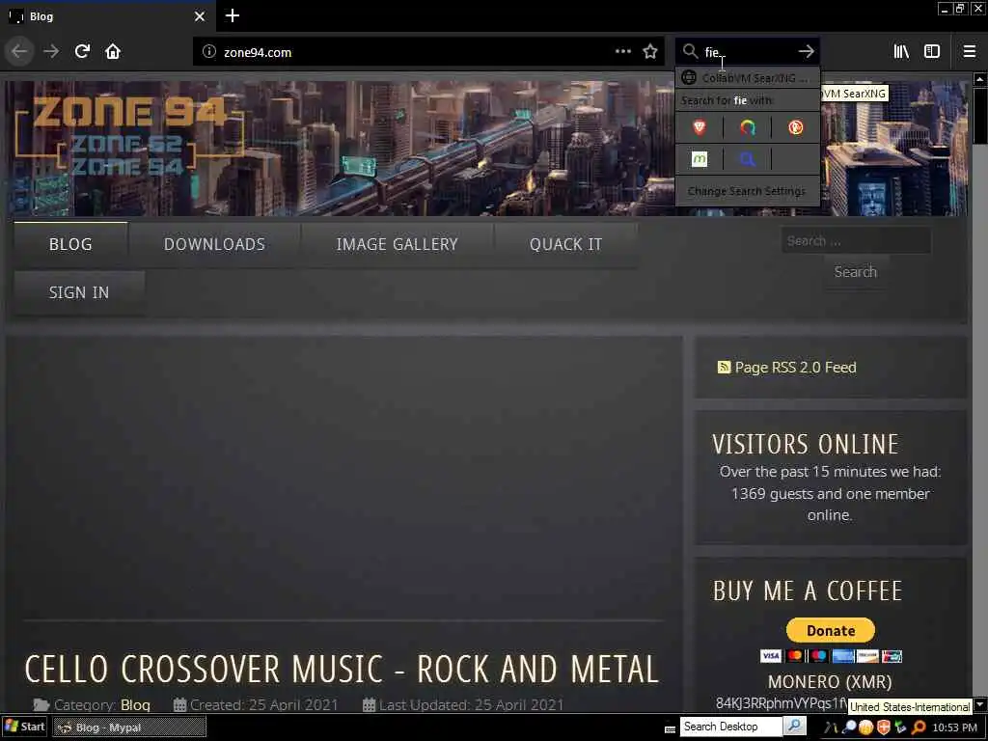988x741 pixels.
Task: Click the orange round tray icon
Action: coord(866,727)
